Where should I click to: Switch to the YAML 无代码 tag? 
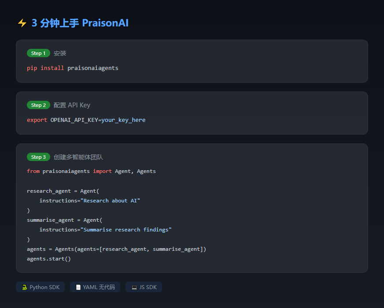tap(99, 287)
